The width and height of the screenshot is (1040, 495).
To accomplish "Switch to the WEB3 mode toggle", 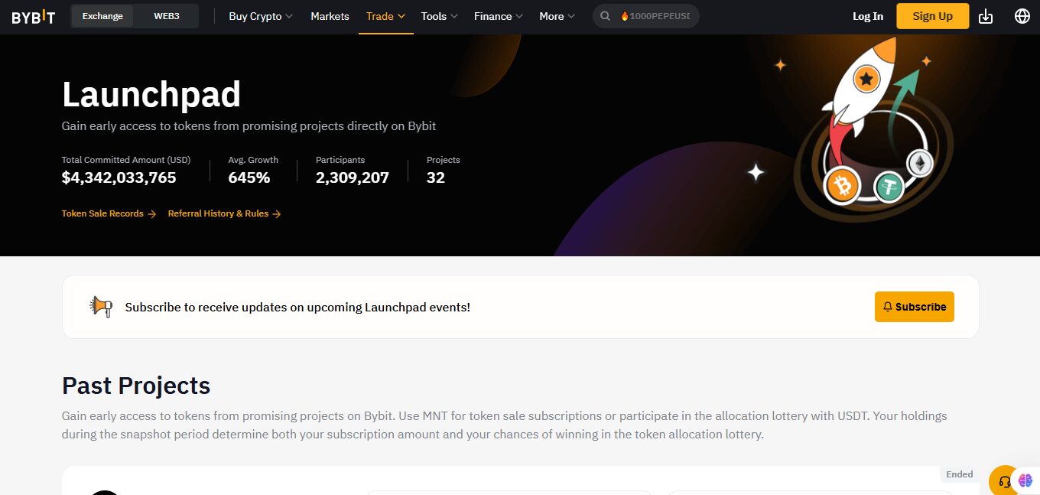I will [166, 16].
